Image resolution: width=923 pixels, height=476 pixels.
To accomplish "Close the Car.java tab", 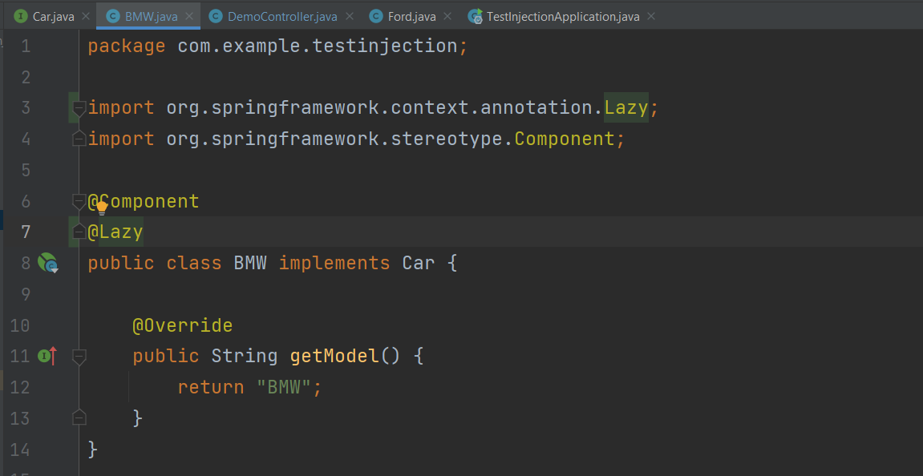I will [86, 17].
